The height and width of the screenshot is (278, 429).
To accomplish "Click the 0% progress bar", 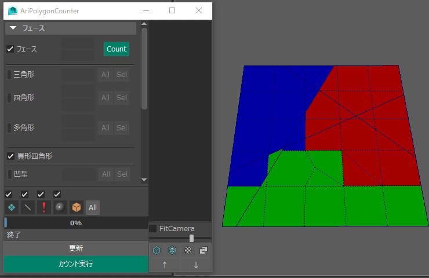I will 76,223.
